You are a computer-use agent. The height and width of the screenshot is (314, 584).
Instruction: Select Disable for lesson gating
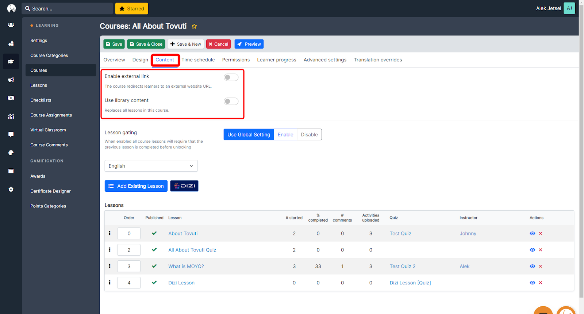309,134
